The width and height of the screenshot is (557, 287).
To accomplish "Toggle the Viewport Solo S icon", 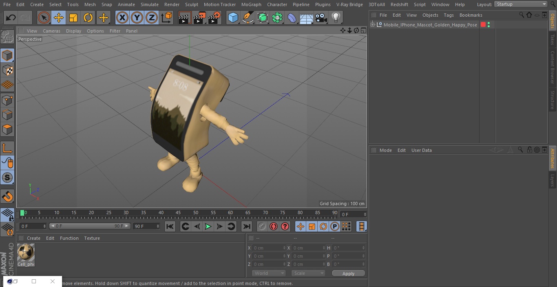I will (x=7, y=177).
